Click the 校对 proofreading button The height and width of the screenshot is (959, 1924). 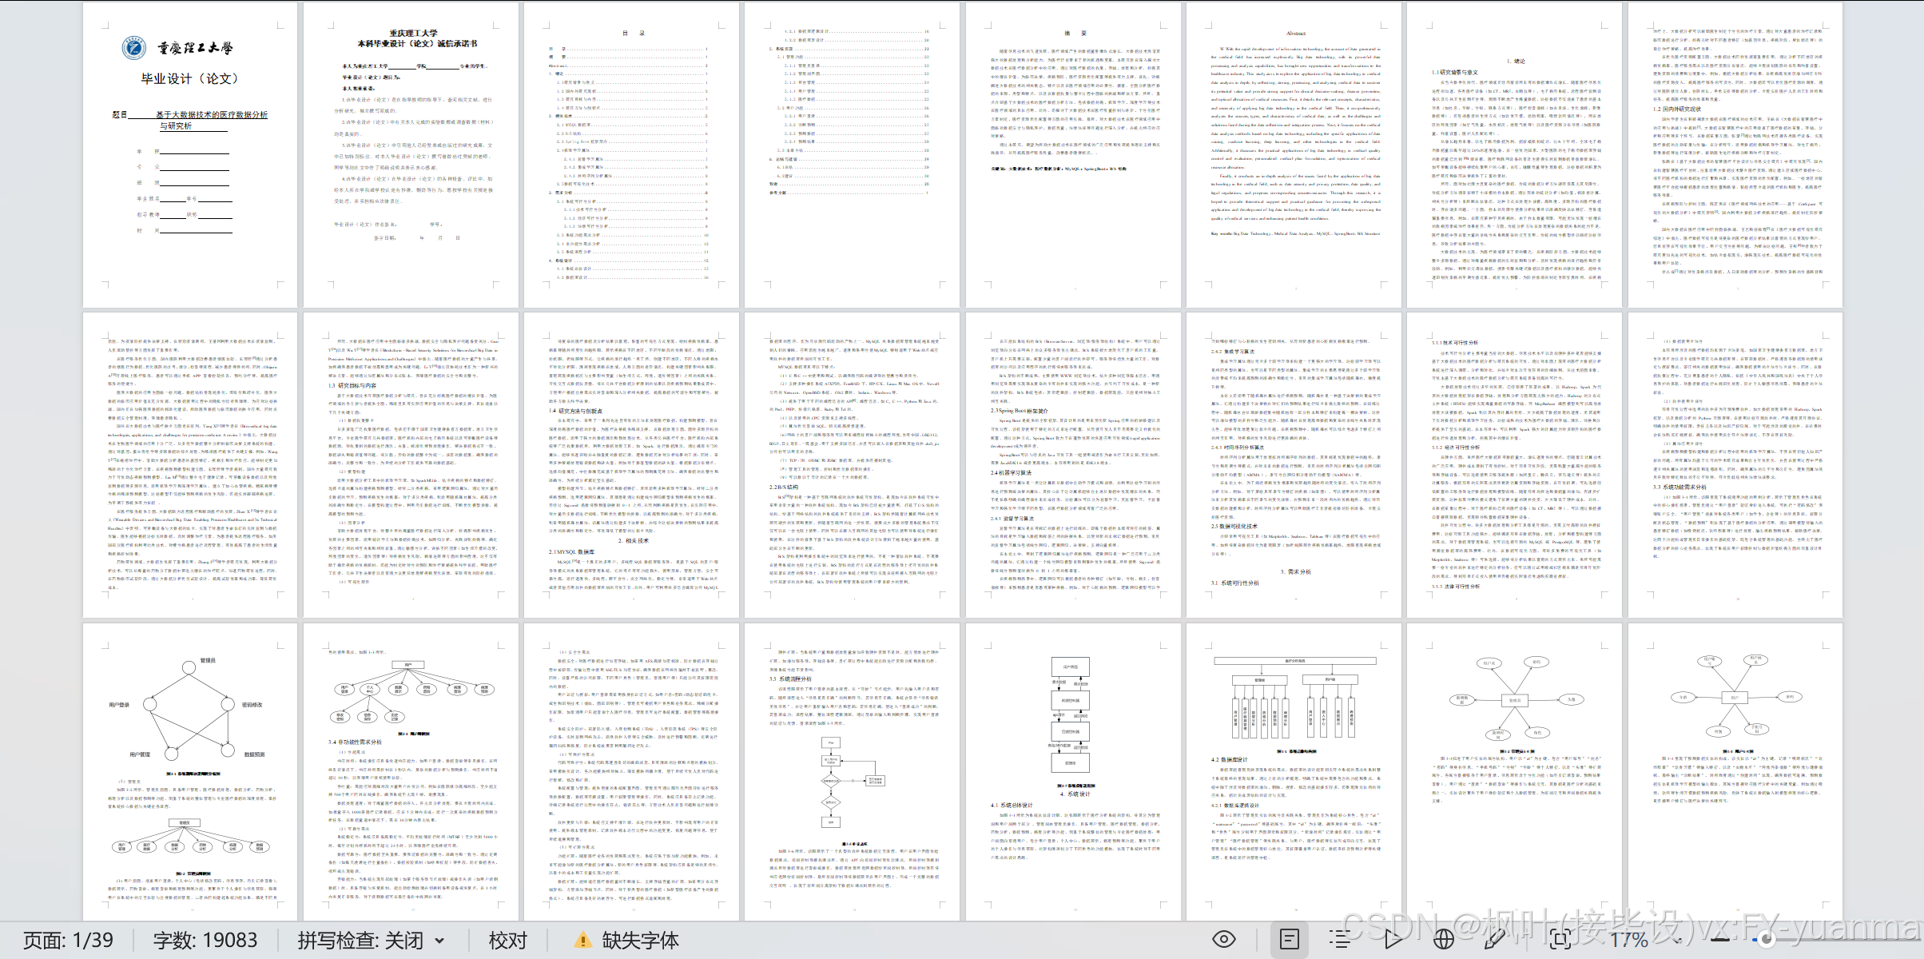click(508, 941)
